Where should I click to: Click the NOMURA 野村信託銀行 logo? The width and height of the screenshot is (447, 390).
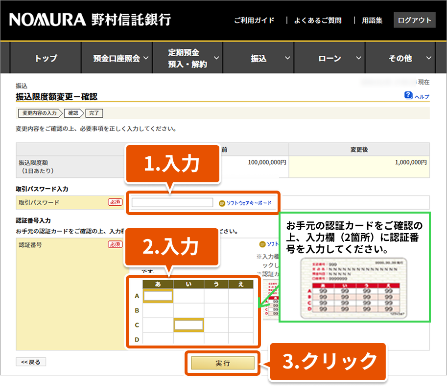(90, 20)
